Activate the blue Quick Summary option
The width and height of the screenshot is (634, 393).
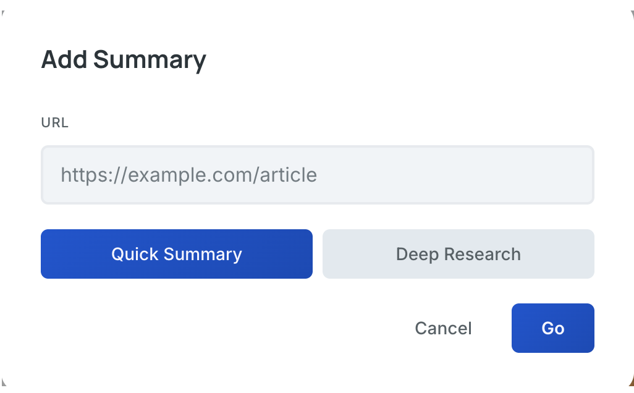coord(177,254)
